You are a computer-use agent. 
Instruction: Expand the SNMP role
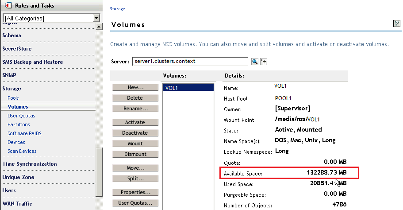pos(9,75)
